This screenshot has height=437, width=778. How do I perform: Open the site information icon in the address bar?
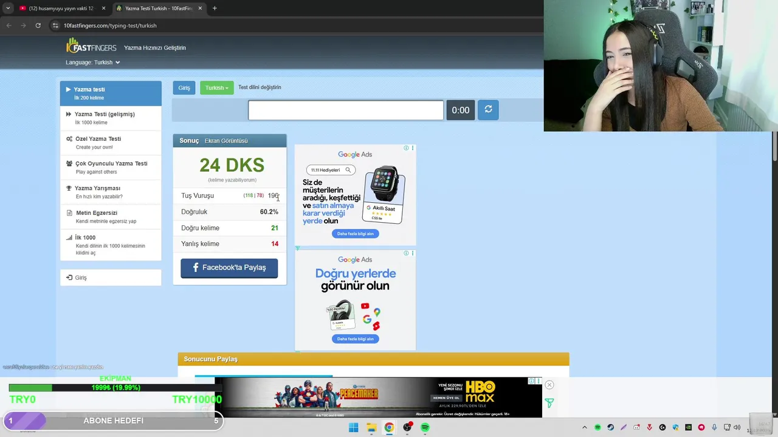point(55,25)
